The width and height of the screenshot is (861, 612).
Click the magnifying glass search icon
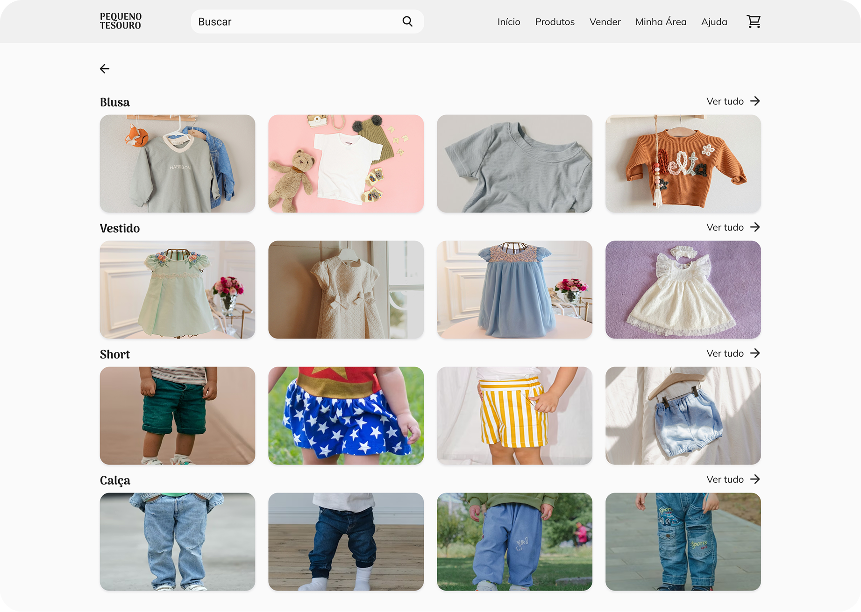(407, 21)
